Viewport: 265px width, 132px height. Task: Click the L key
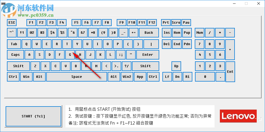point(111,55)
